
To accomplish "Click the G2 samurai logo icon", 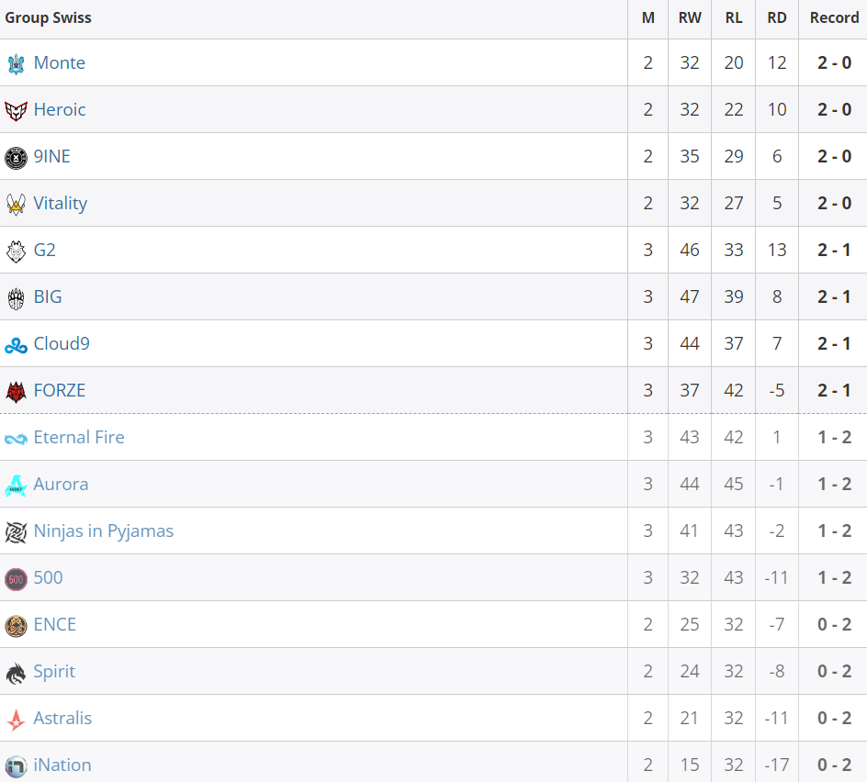I will (x=16, y=251).
